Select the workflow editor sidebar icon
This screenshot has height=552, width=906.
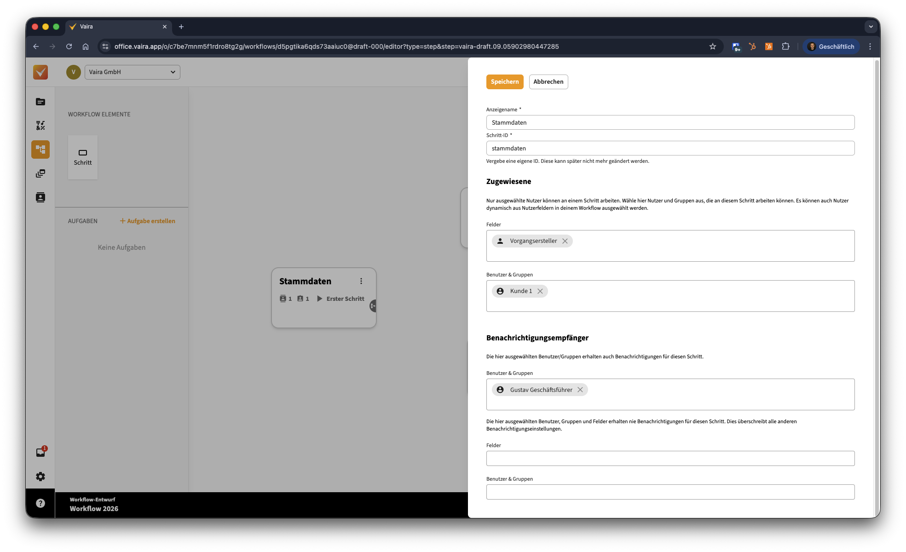pos(40,149)
